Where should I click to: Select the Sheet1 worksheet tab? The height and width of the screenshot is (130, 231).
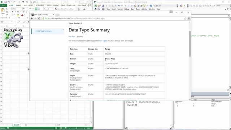tap(16, 125)
